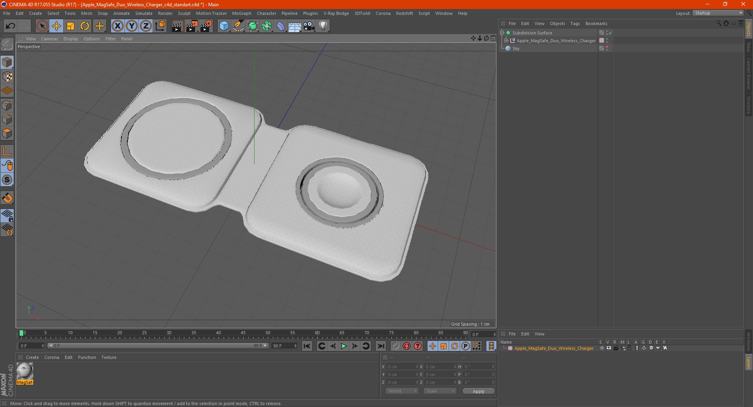Viewport: 753px width, 407px height.
Task: Add a Light object
Action: (x=323, y=26)
